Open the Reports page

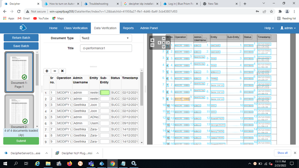pyautogui.click(x=128, y=28)
